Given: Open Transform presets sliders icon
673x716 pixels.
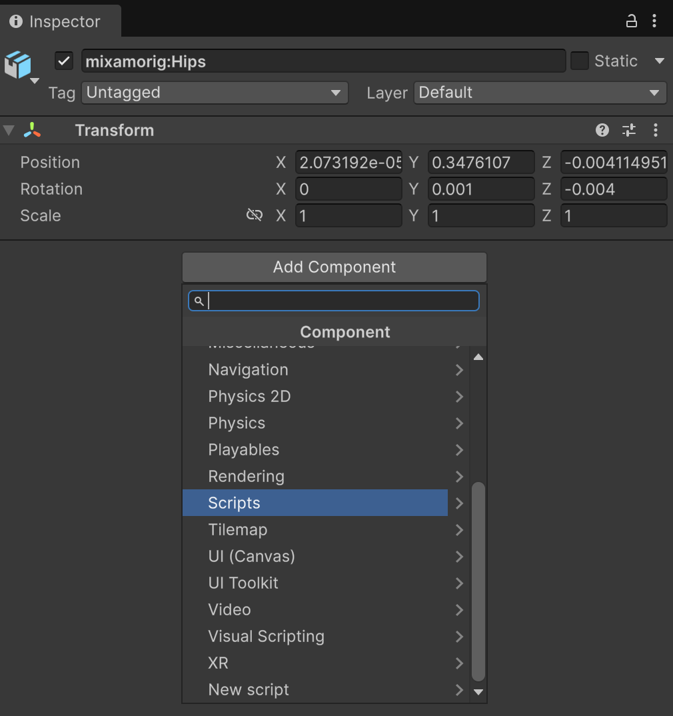Looking at the screenshot, I should coord(629,130).
